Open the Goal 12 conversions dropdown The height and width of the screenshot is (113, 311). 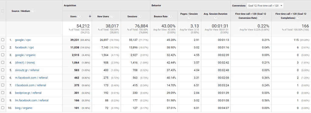point(265,6)
